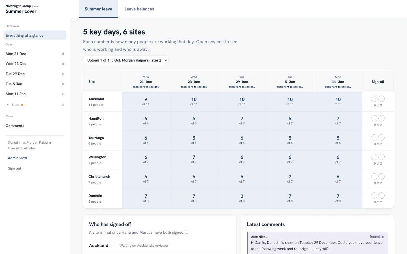Go to Wed 23 Dec in sidebar

tap(35, 64)
